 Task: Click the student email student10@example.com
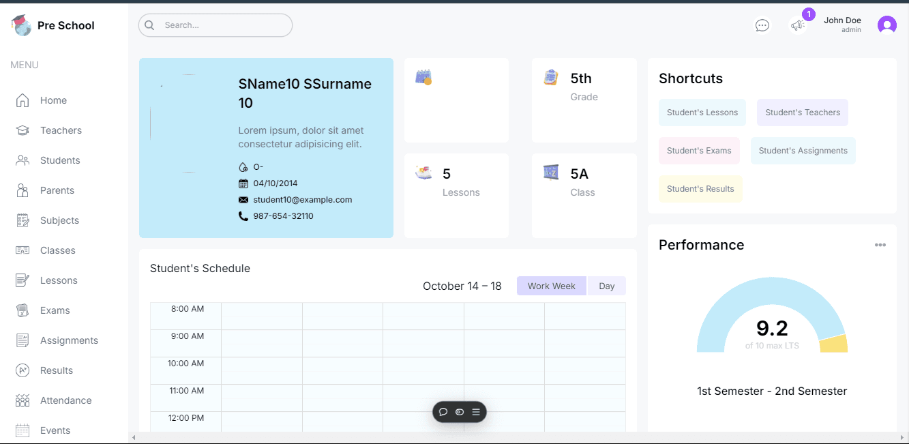click(x=301, y=199)
